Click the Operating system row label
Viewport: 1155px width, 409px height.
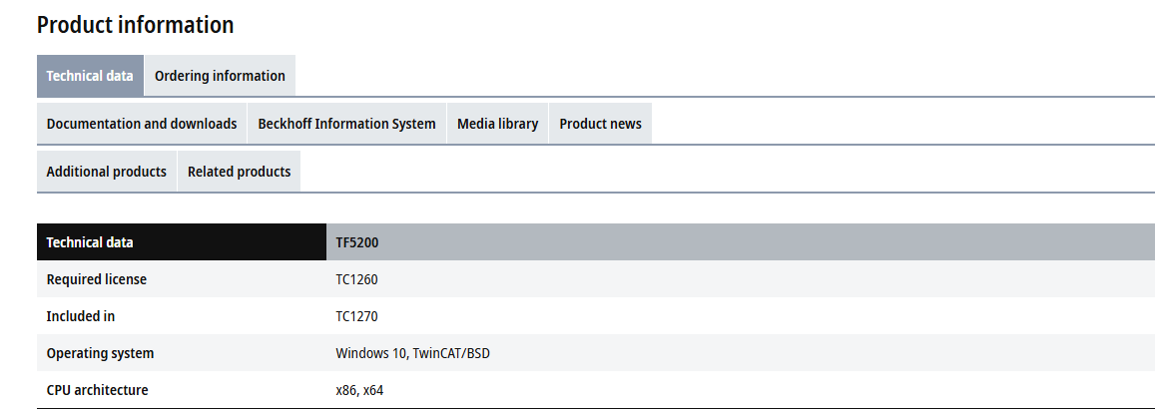click(100, 353)
